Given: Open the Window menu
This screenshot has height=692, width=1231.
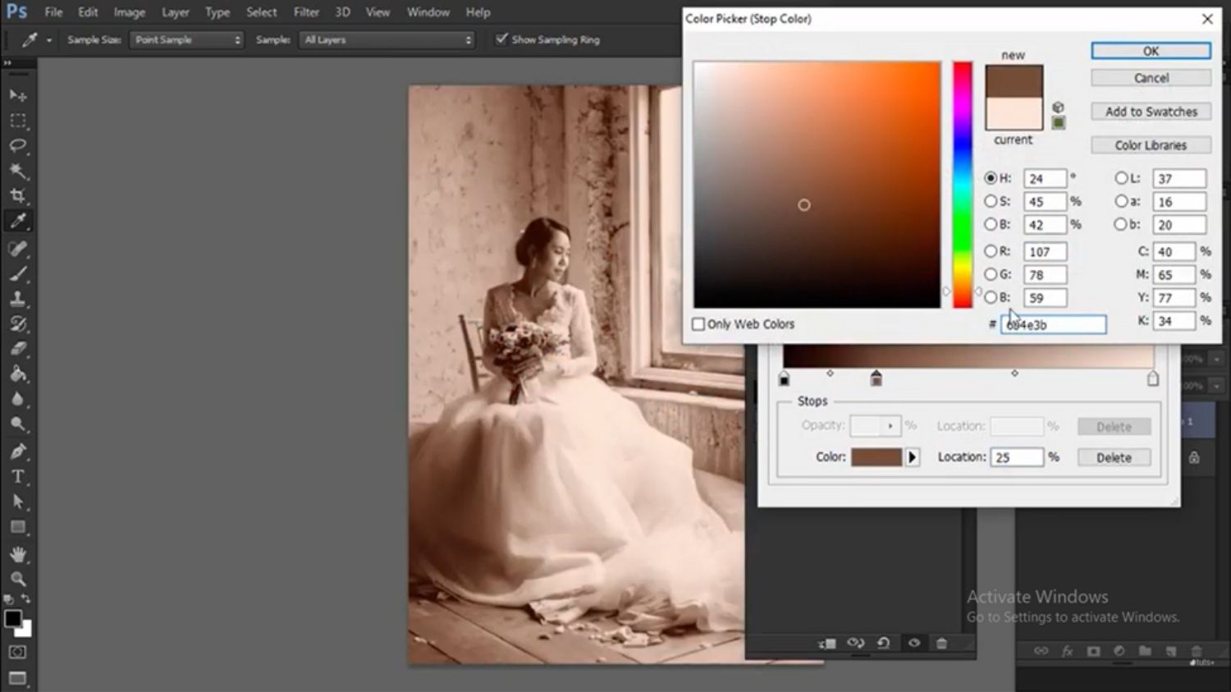Looking at the screenshot, I should pos(428,12).
